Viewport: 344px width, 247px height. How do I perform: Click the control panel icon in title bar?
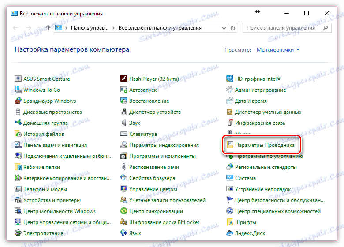[14, 13]
